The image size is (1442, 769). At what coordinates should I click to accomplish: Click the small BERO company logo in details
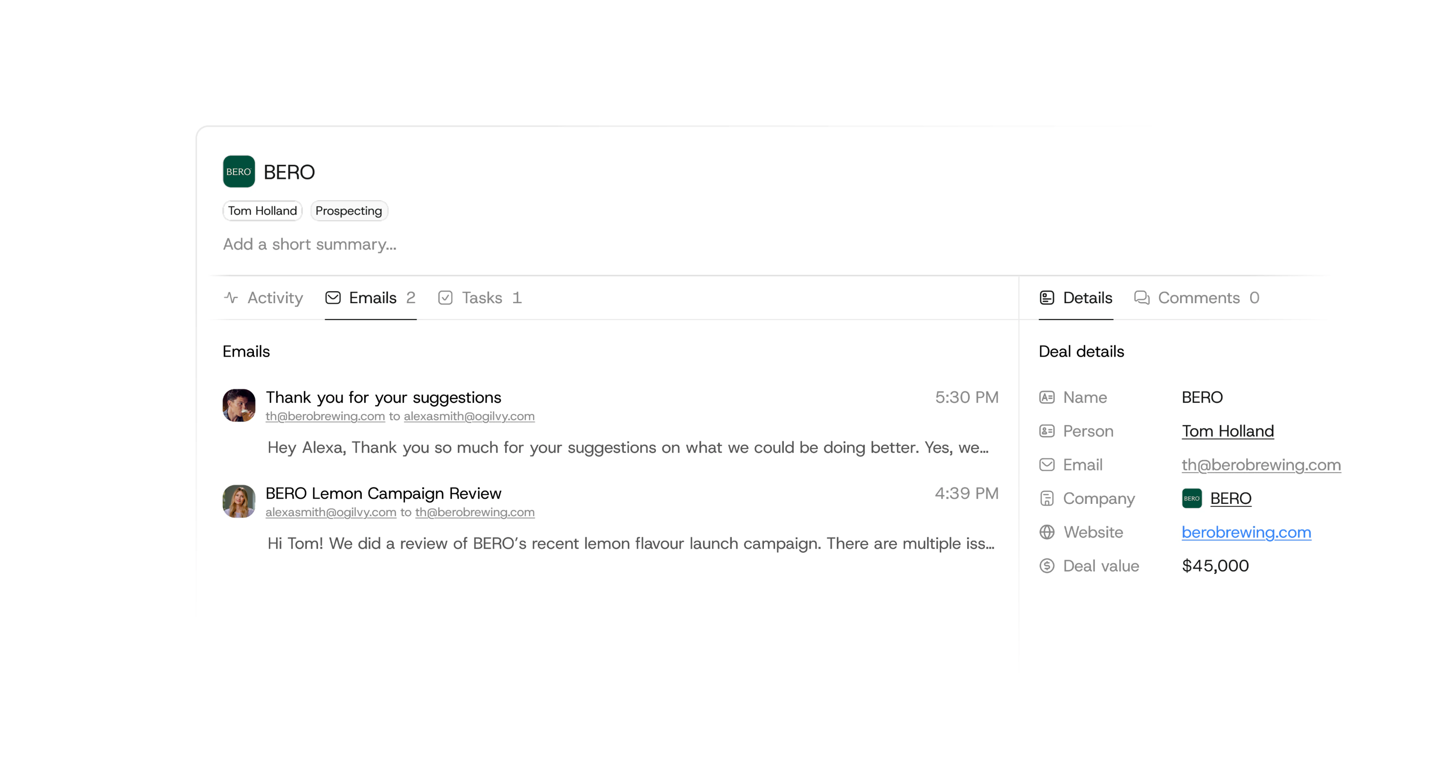coord(1192,498)
